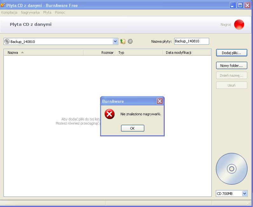Click the Dodaj pliki button
Screen dimensions: 253x207
[231, 53]
